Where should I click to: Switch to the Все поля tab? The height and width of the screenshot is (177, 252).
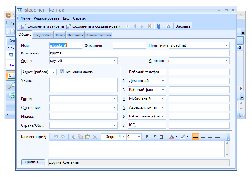75,35
